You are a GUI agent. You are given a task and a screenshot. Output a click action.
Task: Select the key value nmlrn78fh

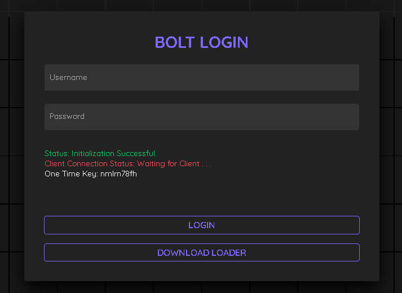coord(119,174)
